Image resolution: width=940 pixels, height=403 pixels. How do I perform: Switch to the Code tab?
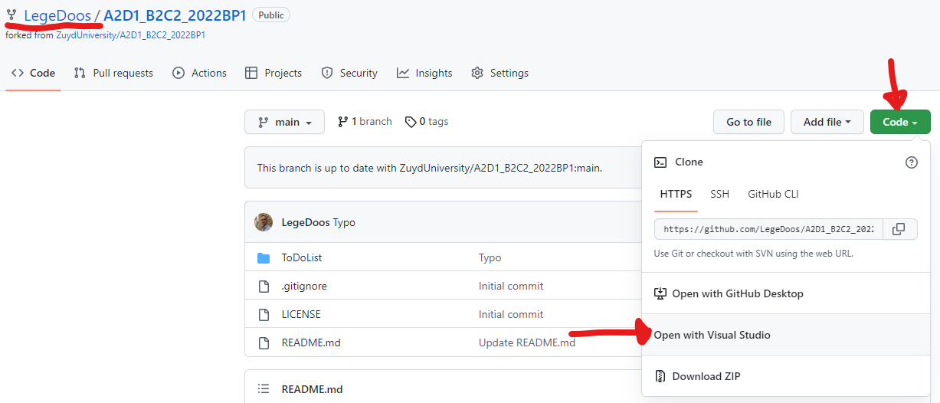[x=33, y=73]
